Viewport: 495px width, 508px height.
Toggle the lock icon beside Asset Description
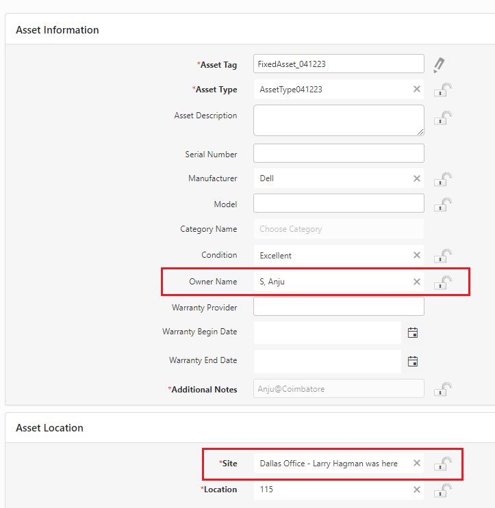443,118
